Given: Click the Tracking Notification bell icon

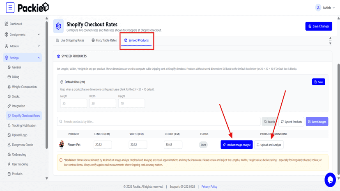Looking at the screenshot, I should click(x=9, y=125).
